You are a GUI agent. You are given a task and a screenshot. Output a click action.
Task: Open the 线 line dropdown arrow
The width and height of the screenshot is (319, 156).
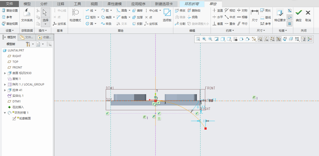[x=96, y=11]
